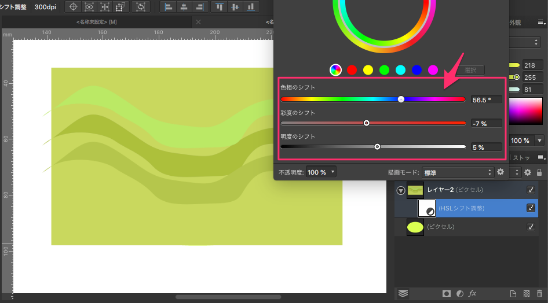Click the align bottom edges icon
Image resolution: width=548 pixels, height=303 pixels.
point(250,7)
